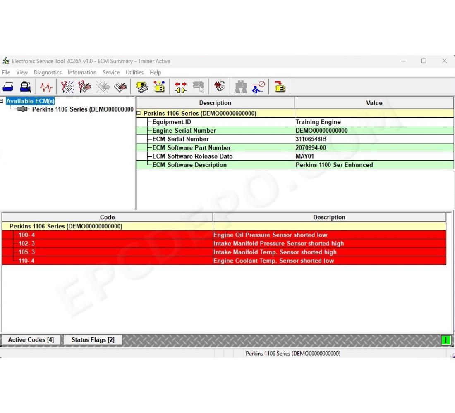Select the Equipment ID row
This screenshot has height=413, width=455.
click(x=295, y=122)
